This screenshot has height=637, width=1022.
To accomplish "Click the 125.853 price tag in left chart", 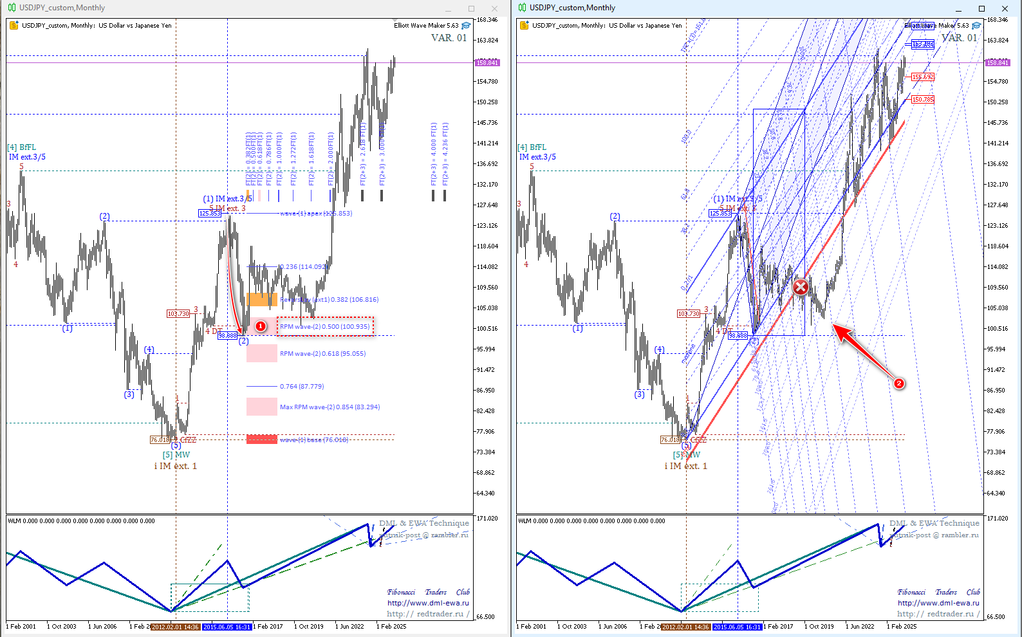I will (x=210, y=213).
